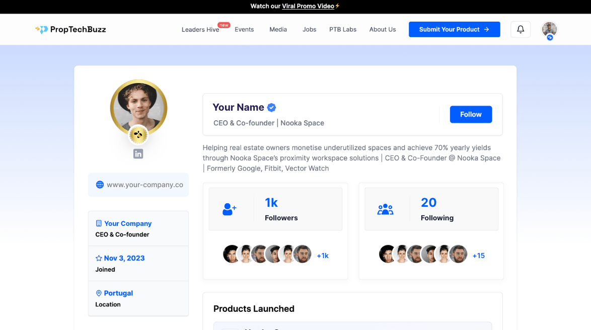Image resolution: width=591 pixels, height=330 pixels.
Task: Open the Viral Promo Video link
Action: click(x=308, y=7)
